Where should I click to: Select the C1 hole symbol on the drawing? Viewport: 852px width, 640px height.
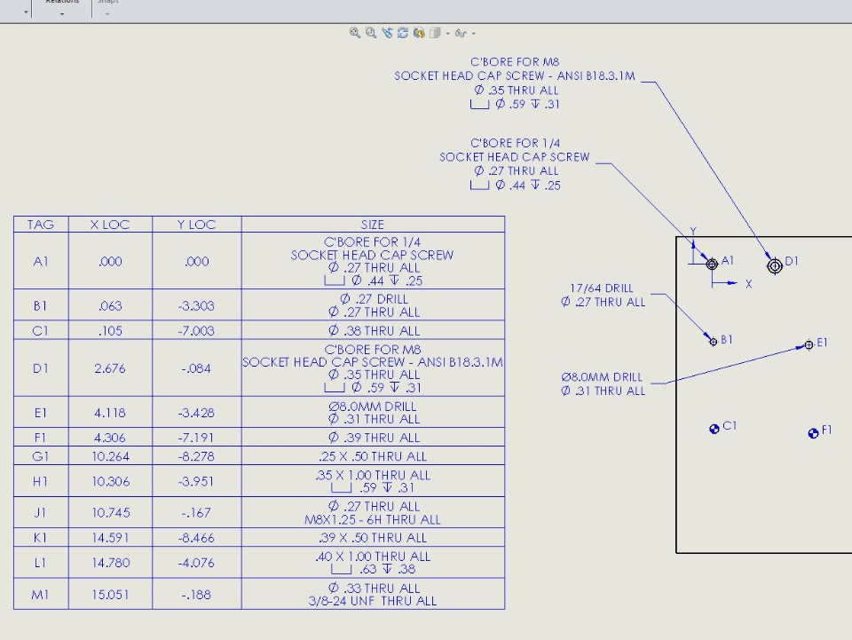714,430
